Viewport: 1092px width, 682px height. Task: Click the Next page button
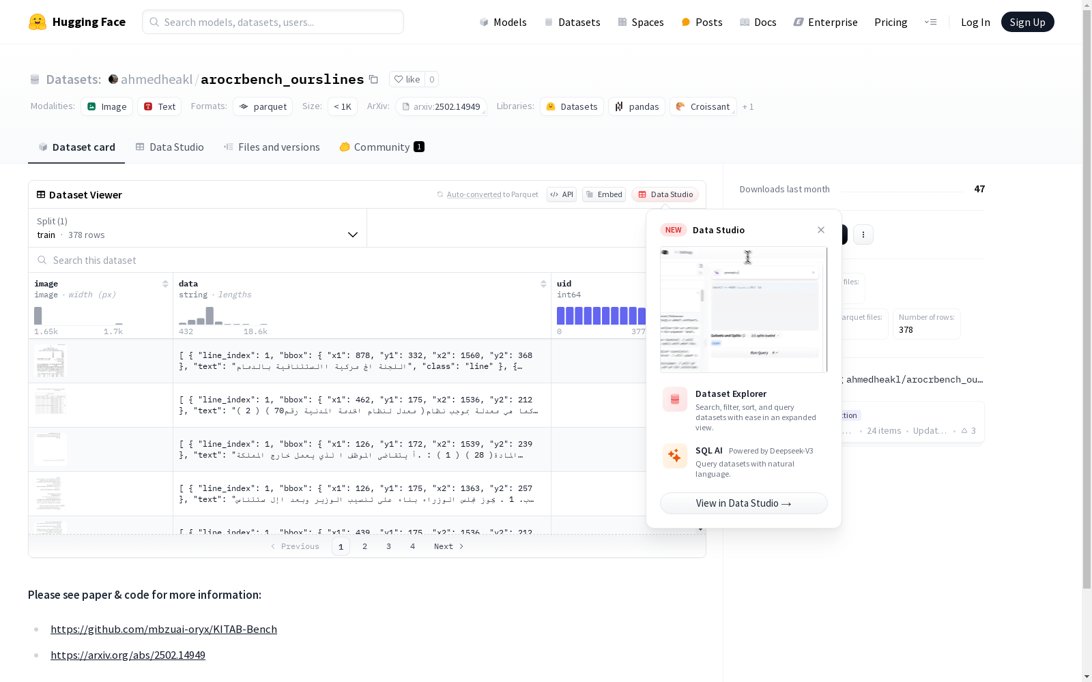[x=449, y=546]
